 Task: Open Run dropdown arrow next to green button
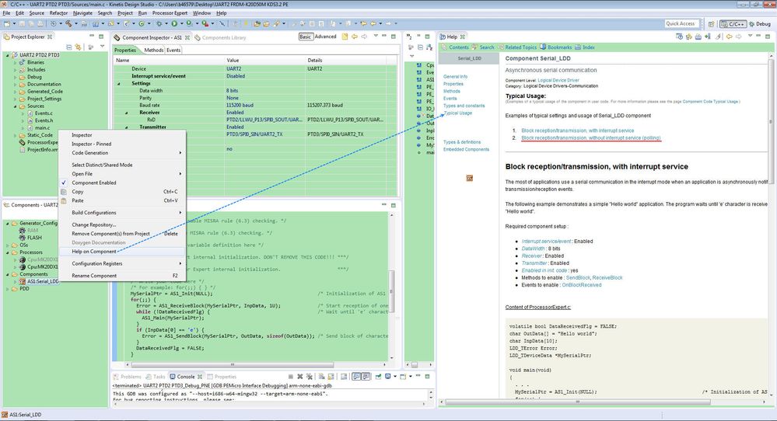click(x=181, y=23)
